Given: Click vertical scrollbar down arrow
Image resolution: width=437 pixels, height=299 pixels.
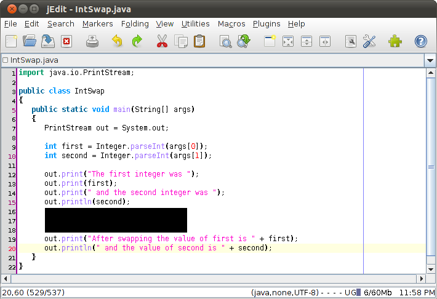Looking at the screenshot, I should [431, 269].
